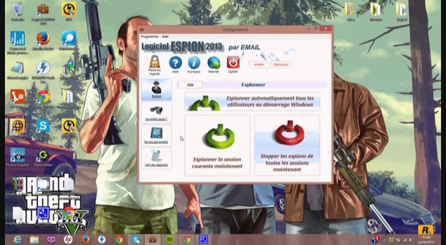Image resolution: width=446 pixels, height=245 pixels.
Task: Open the Aide menu in menu bar
Action: (x=165, y=37)
